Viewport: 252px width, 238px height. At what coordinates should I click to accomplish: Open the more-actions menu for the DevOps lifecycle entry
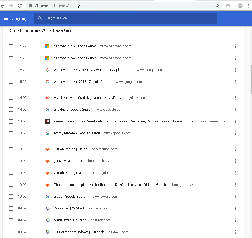pos(236,185)
